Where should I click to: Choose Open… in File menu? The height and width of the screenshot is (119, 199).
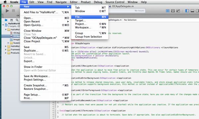coord(45,18)
